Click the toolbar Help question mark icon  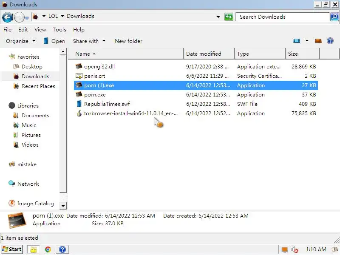click(x=330, y=41)
